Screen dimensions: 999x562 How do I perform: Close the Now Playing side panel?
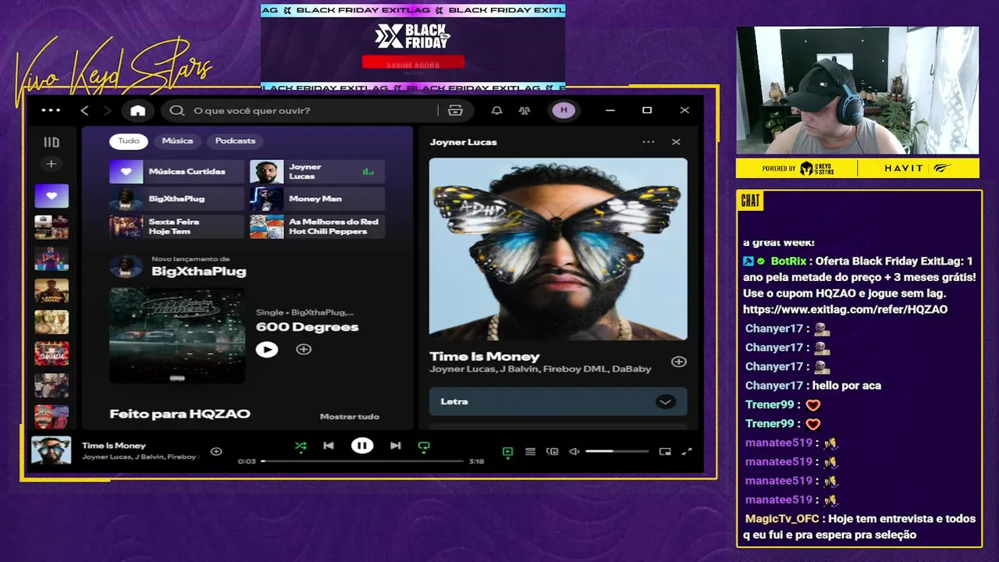point(676,142)
